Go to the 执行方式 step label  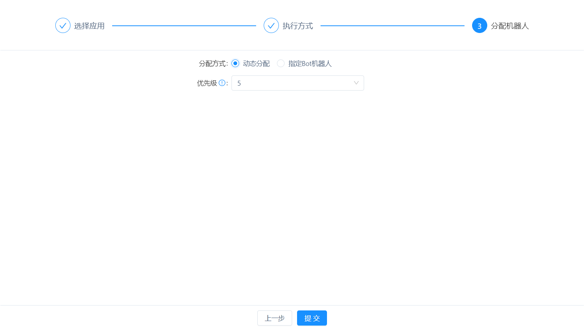[298, 26]
